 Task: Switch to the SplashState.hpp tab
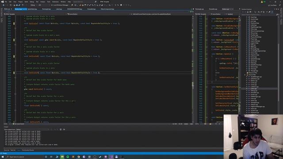pos(32,9)
